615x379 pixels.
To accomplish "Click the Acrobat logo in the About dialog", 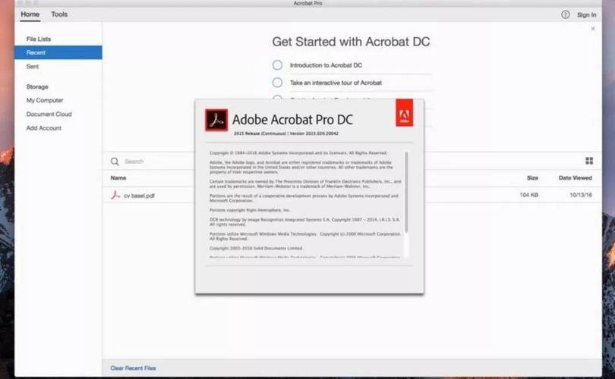I will pos(216,120).
